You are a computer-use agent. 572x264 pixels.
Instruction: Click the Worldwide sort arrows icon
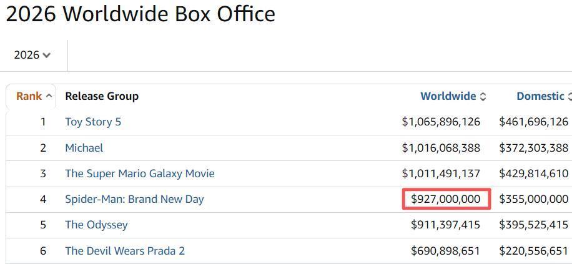coord(483,97)
